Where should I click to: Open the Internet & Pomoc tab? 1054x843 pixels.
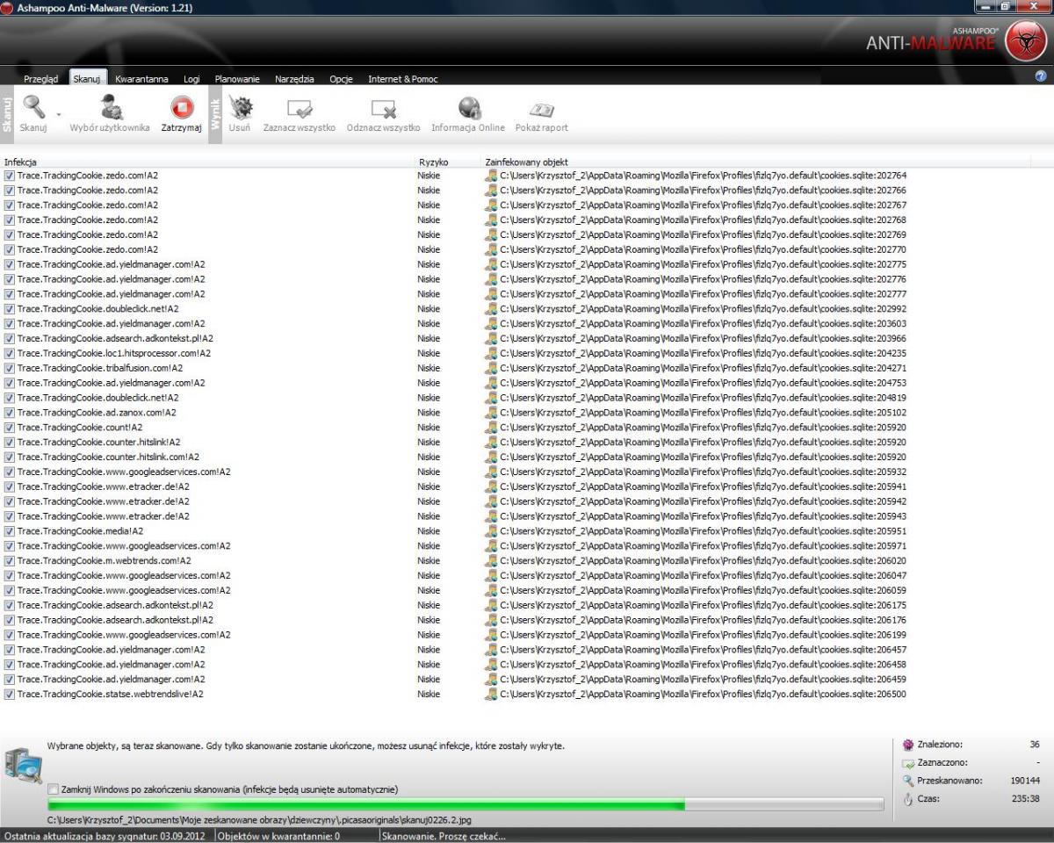click(402, 79)
